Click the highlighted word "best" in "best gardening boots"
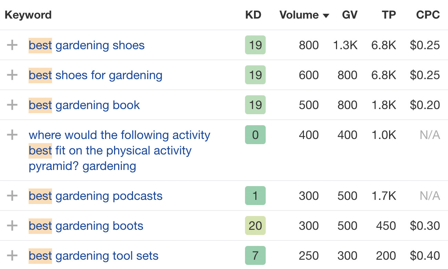This screenshot has height=269, width=448. pyautogui.click(x=40, y=226)
